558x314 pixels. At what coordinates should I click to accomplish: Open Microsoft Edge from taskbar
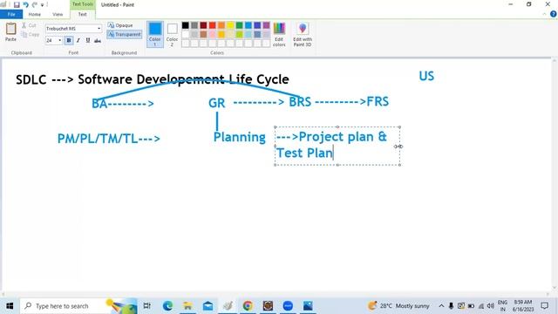[167, 306]
